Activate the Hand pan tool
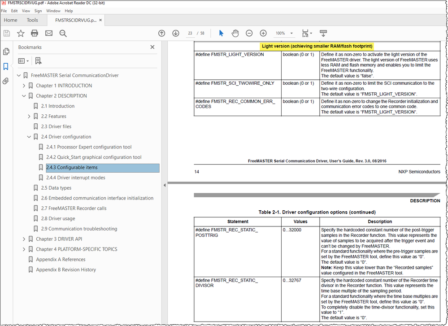 (235, 33)
